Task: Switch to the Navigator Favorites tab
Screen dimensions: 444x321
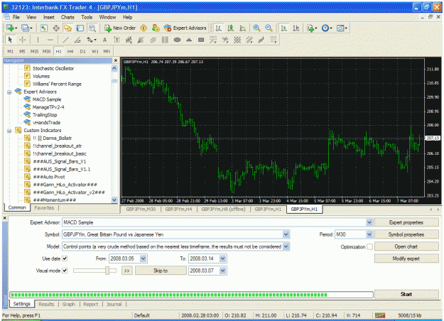Action: tap(44, 208)
